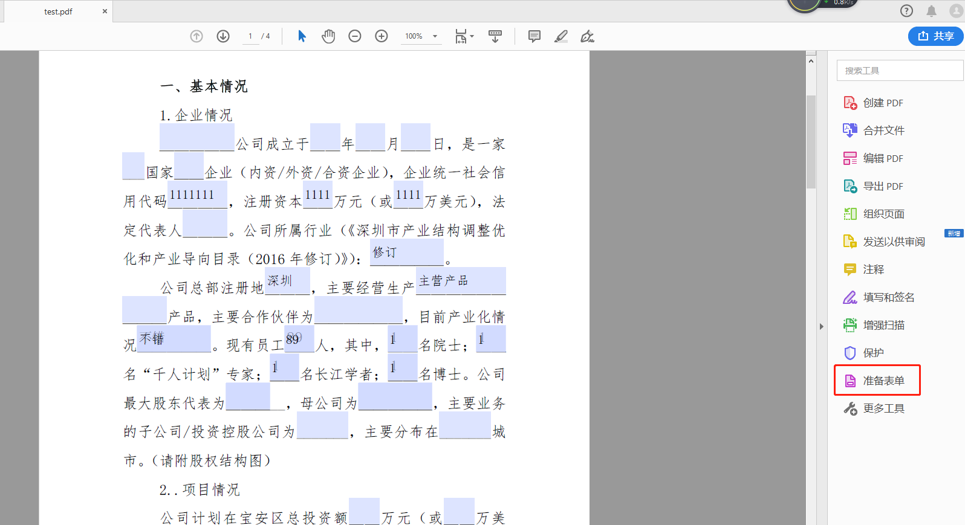The width and height of the screenshot is (965, 525).
Task: Click the form field before 名长江学者
Action: tap(284, 367)
